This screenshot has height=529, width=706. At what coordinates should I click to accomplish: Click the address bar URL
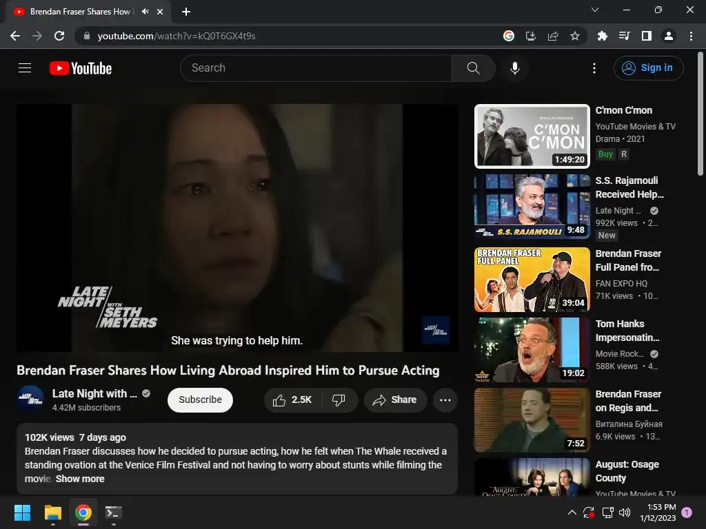pyautogui.click(x=176, y=36)
